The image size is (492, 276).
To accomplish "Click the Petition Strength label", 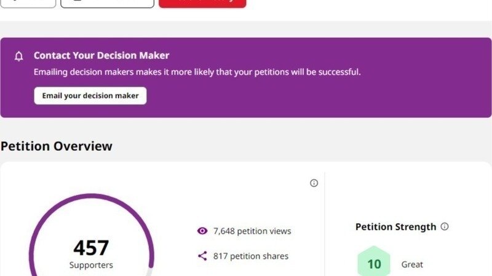I will tap(396, 227).
